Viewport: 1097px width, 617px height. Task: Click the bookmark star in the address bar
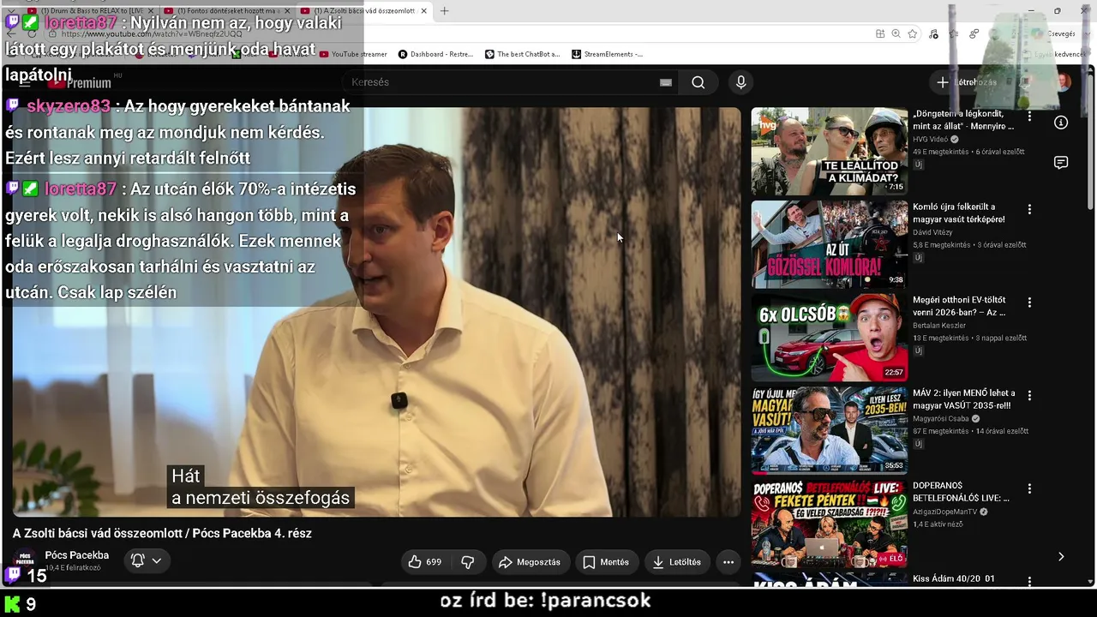[913, 33]
